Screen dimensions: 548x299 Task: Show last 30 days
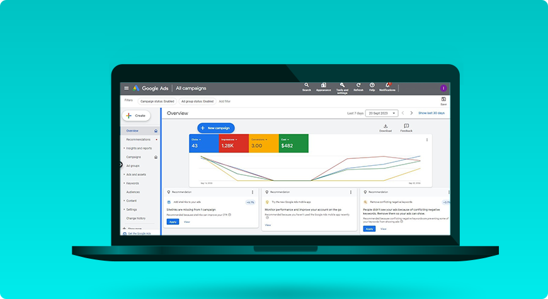click(x=431, y=113)
